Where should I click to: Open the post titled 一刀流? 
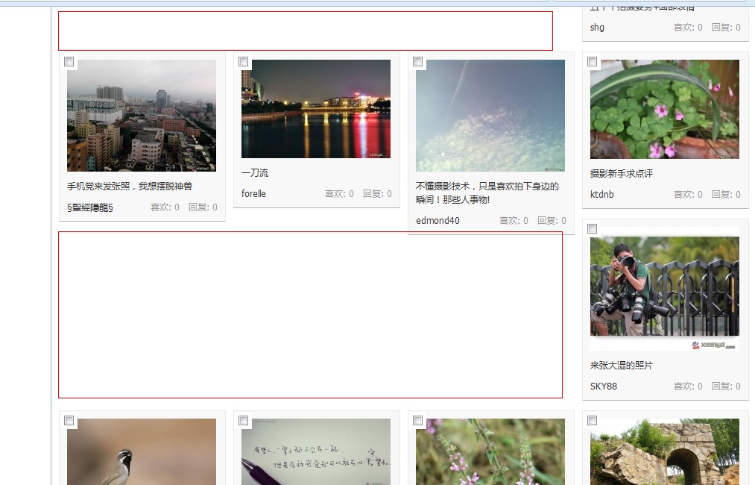256,172
